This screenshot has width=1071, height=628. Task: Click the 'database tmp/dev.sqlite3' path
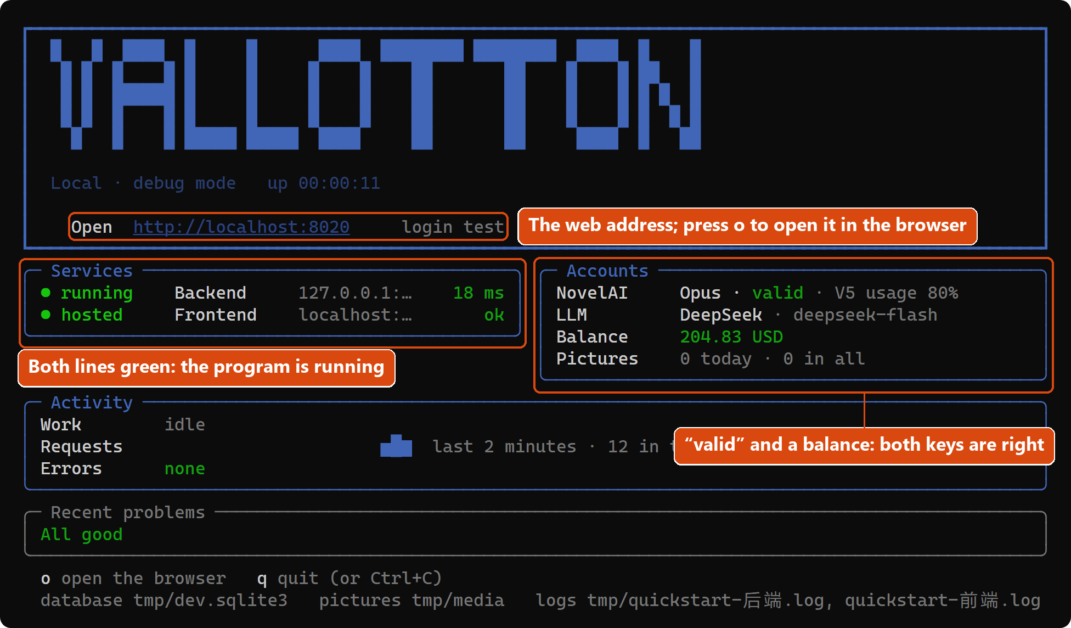[164, 601]
